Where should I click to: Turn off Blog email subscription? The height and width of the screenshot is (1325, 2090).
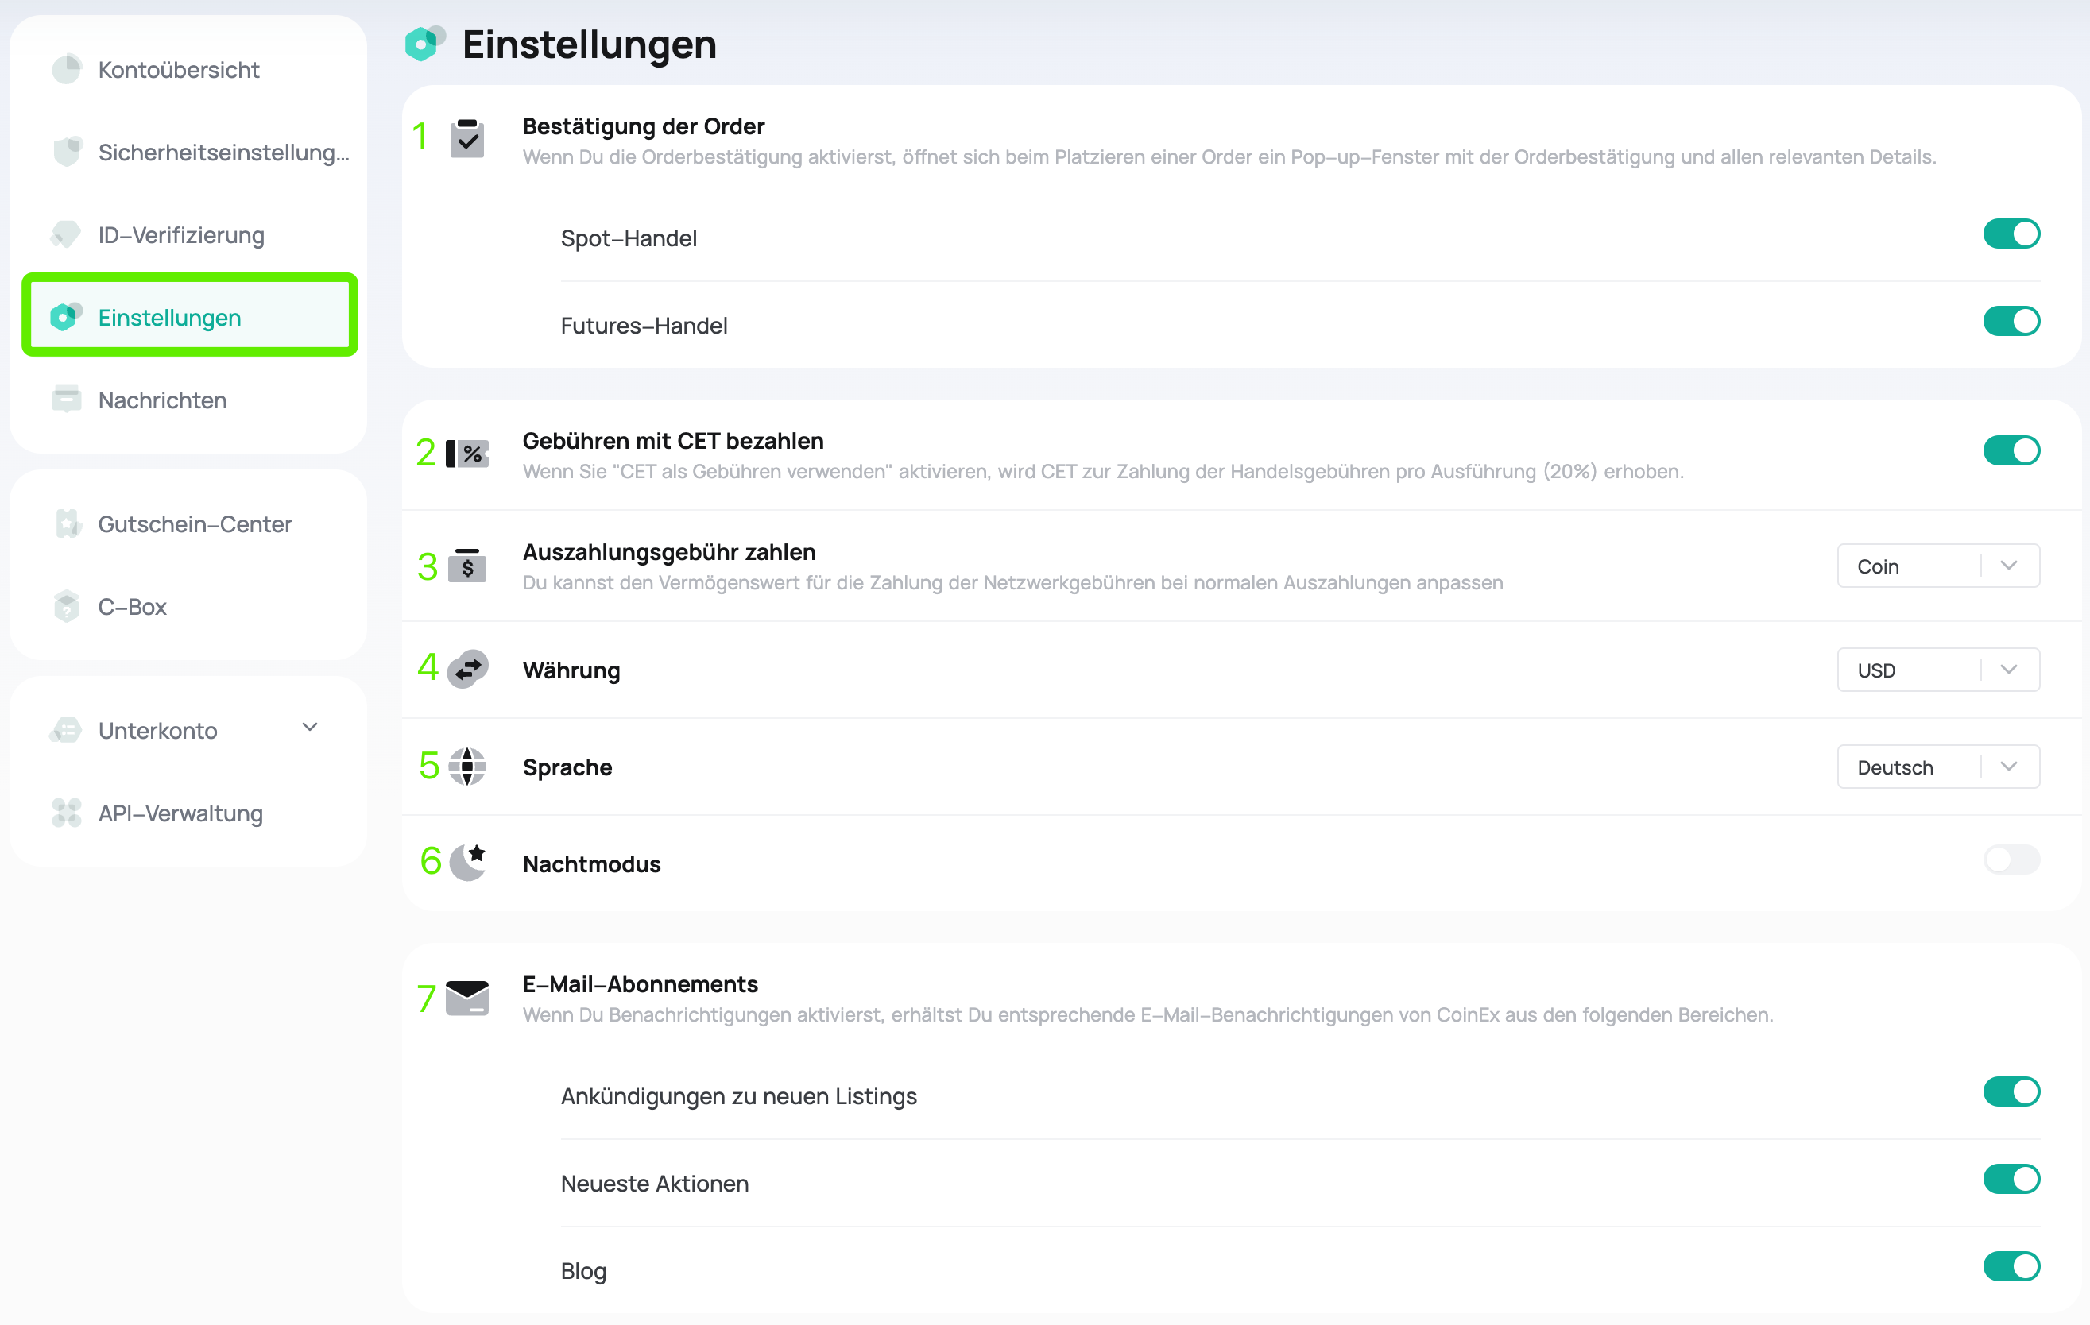click(2011, 1266)
